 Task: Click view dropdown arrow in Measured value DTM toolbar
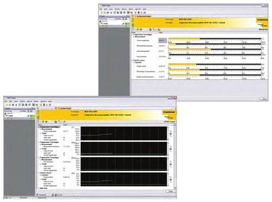[x=135, y=29]
